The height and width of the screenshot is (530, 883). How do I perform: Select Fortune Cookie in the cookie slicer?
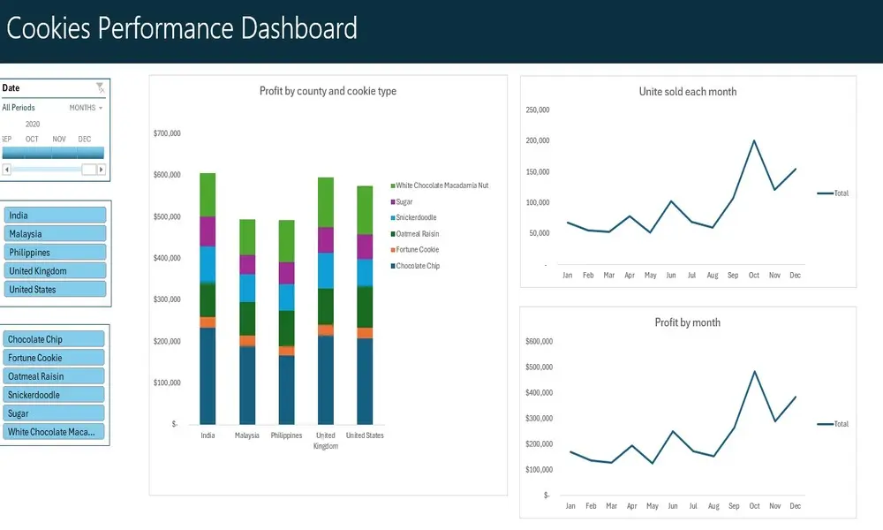tap(55, 357)
